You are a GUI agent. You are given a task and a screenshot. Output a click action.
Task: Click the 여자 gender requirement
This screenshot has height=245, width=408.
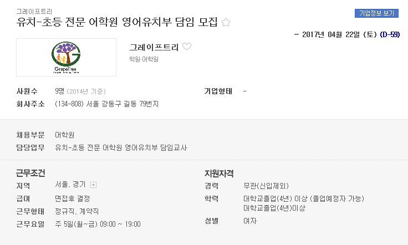(250, 221)
